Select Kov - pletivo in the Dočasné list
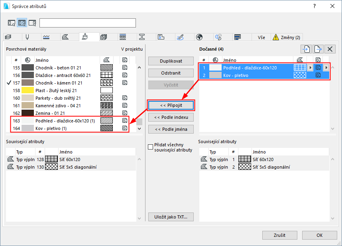The height and width of the screenshot is (246, 342). click(264, 75)
